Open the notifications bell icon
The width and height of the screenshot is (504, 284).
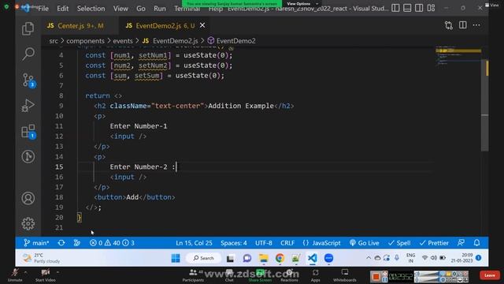pos(476,243)
